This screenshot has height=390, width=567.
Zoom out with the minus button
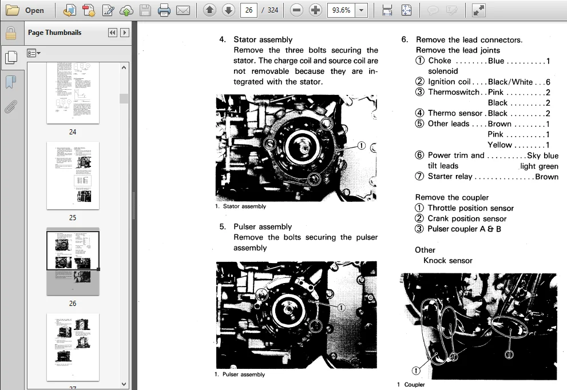point(296,10)
